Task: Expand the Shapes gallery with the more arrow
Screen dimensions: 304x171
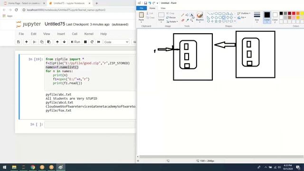Action: coord(235,21)
